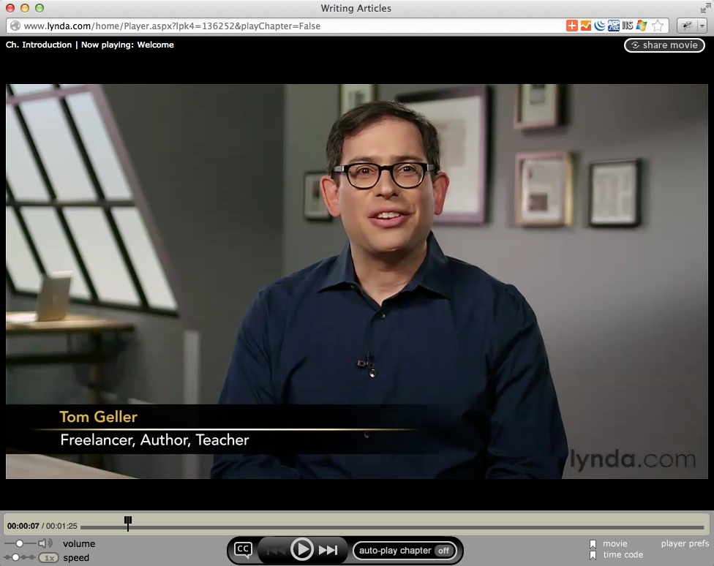Add a movie bookmark
This screenshot has height=566, width=714.
pos(593,544)
